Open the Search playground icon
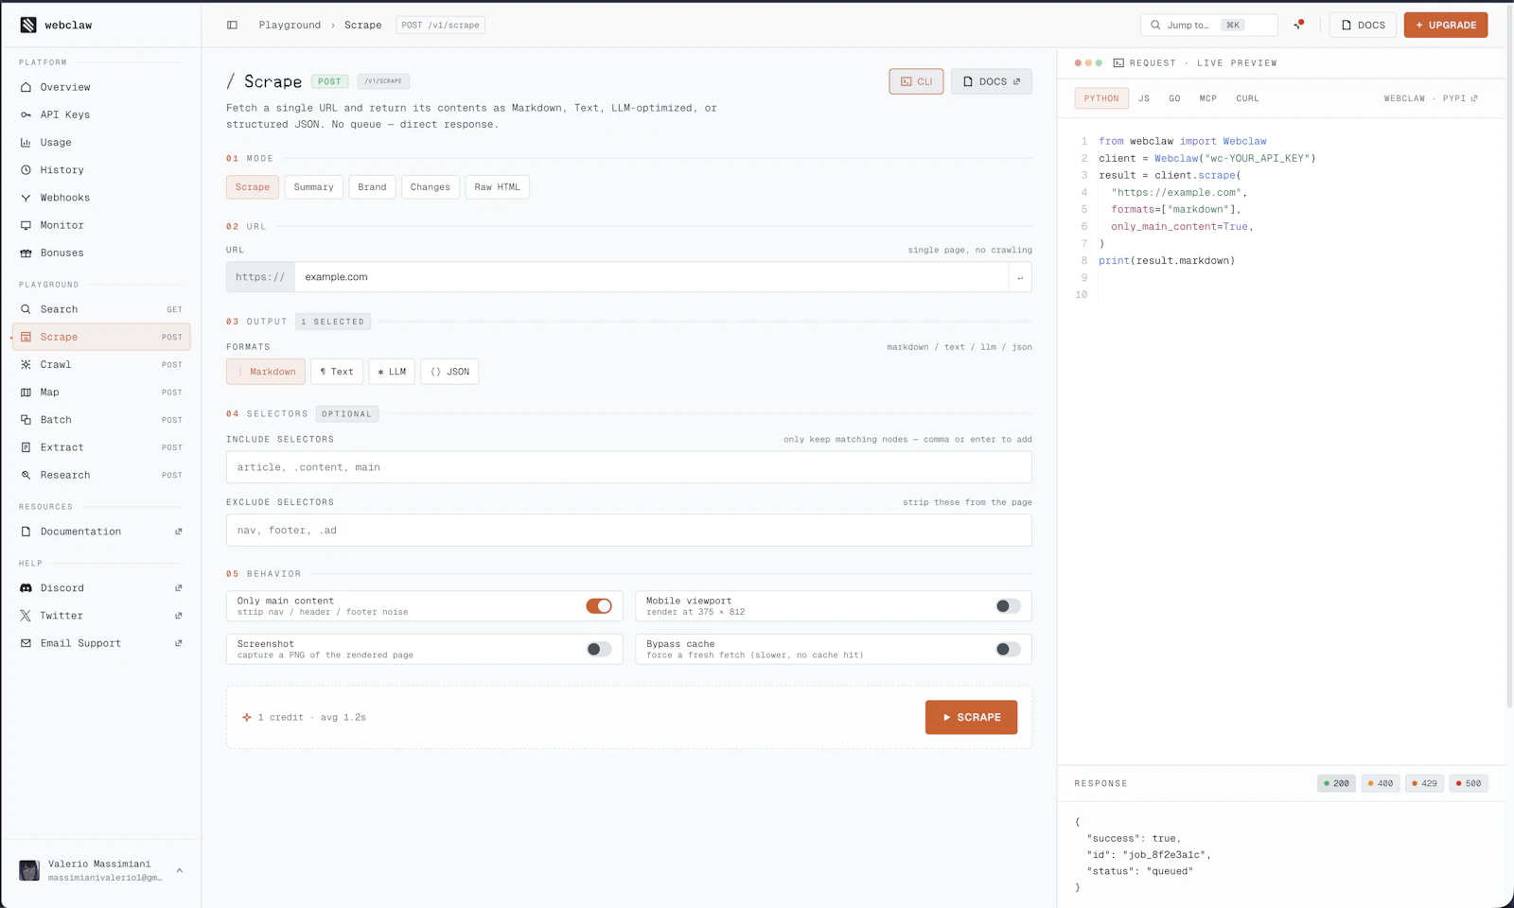The height and width of the screenshot is (908, 1514). [26, 309]
